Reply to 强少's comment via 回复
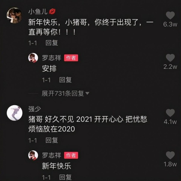181x181 pixels. click(x=52, y=140)
